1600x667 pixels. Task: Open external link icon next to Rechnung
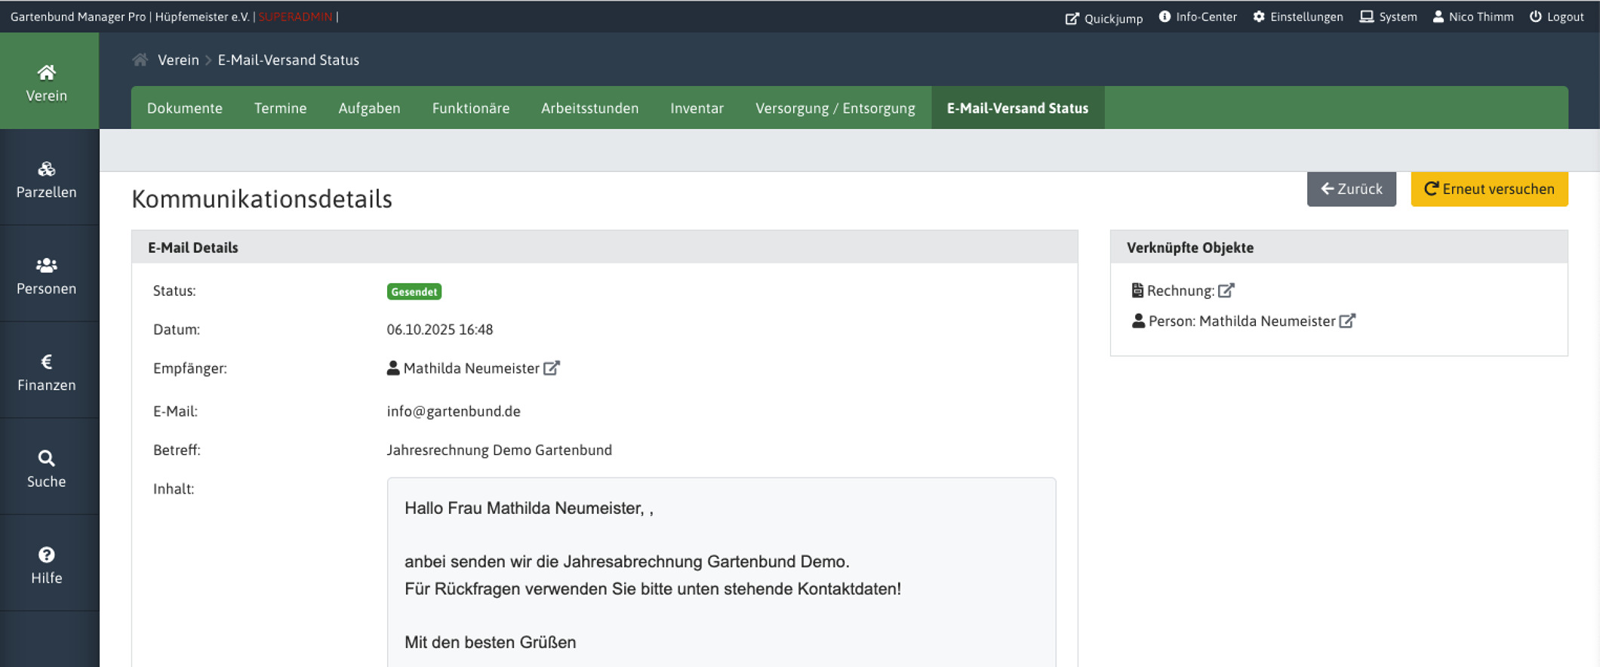pyautogui.click(x=1226, y=290)
